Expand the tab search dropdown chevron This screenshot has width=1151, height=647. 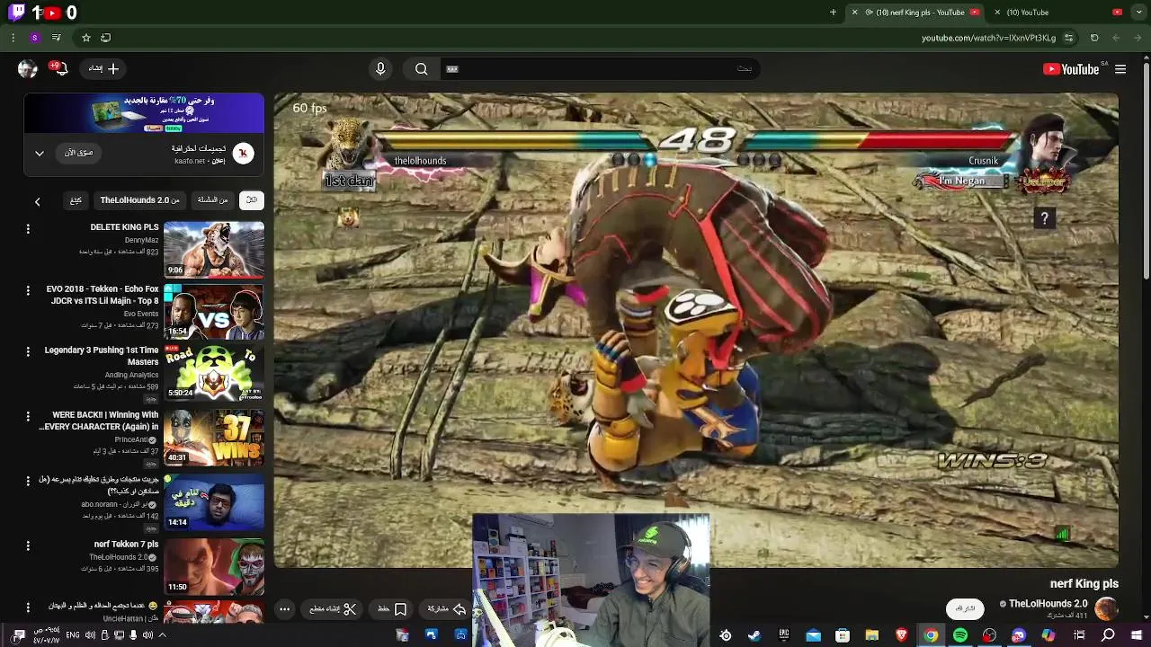1140,13
